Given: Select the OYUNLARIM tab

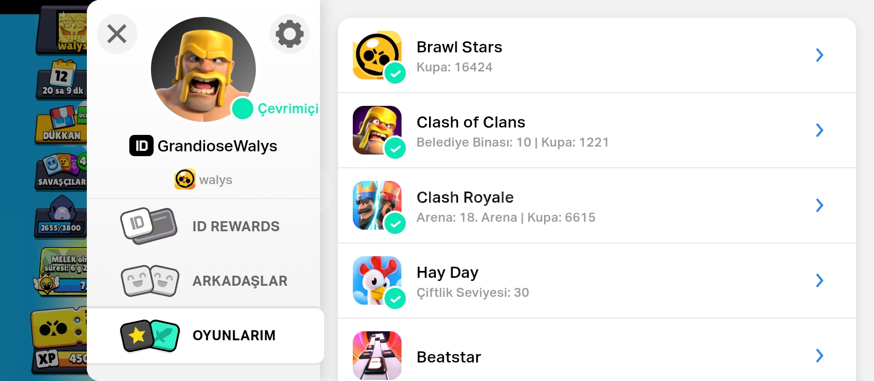Looking at the screenshot, I should click(206, 335).
